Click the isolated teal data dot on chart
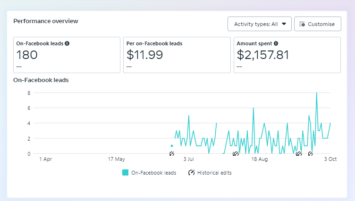The height and width of the screenshot is (201, 355). pyautogui.click(x=172, y=146)
